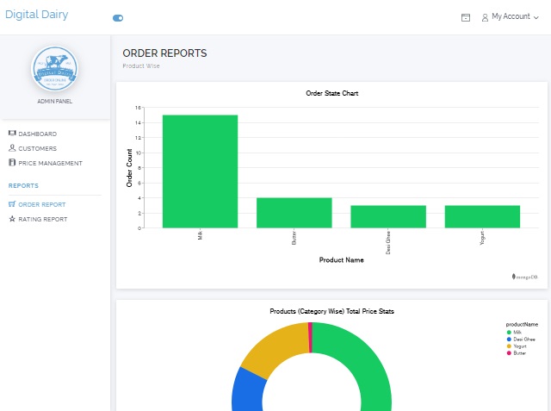Click the Digital Dairy brand link
The image size is (551, 411).
click(x=36, y=15)
